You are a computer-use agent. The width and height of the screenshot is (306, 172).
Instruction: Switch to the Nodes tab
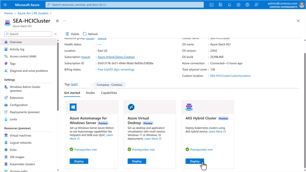(x=90, y=93)
